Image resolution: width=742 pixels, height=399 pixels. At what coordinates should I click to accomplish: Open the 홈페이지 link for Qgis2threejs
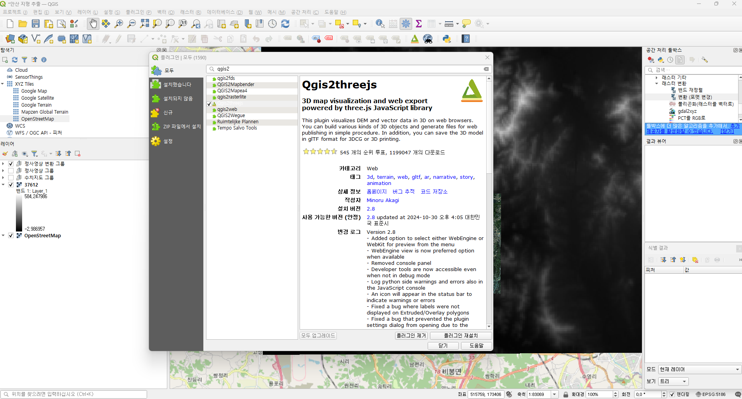tap(376, 192)
